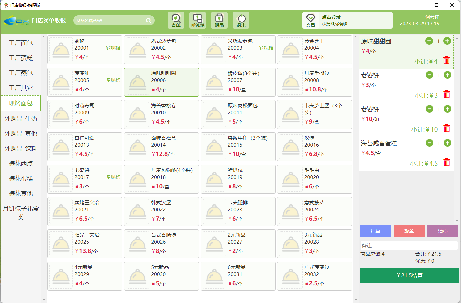The height and width of the screenshot is (303, 461).
Task: Select the 裱花西点 category
Action: click(x=21, y=164)
